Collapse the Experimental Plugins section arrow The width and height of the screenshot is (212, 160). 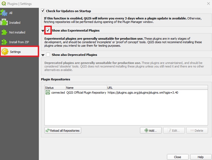pyautogui.click(x=43, y=31)
